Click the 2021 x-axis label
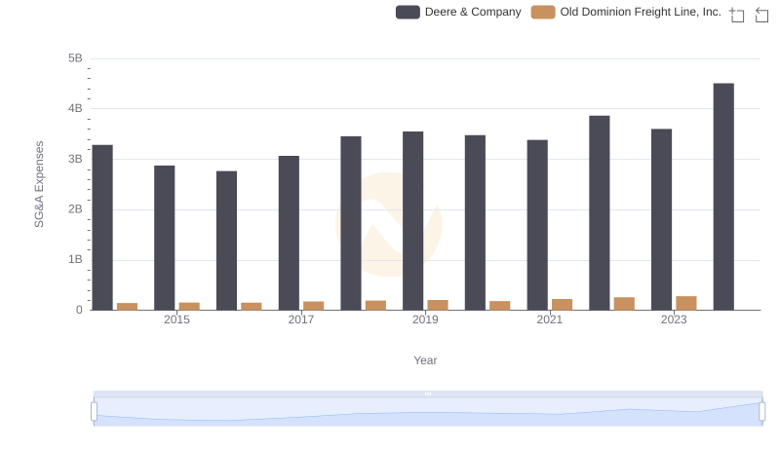The image size is (780, 449). [549, 319]
